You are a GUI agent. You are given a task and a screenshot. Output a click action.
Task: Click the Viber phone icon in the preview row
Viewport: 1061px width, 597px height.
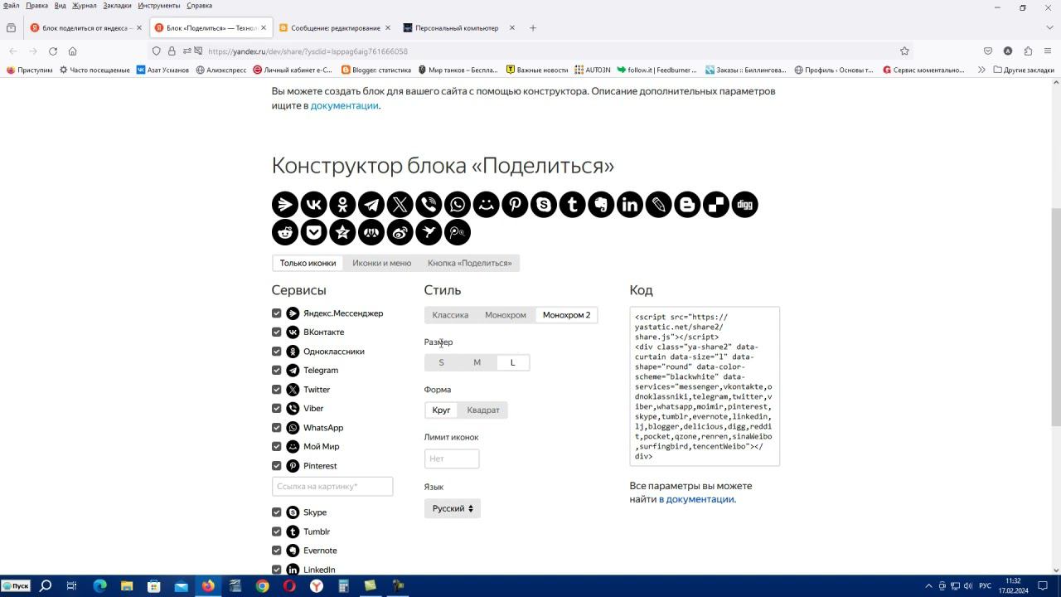[x=429, y=204]
